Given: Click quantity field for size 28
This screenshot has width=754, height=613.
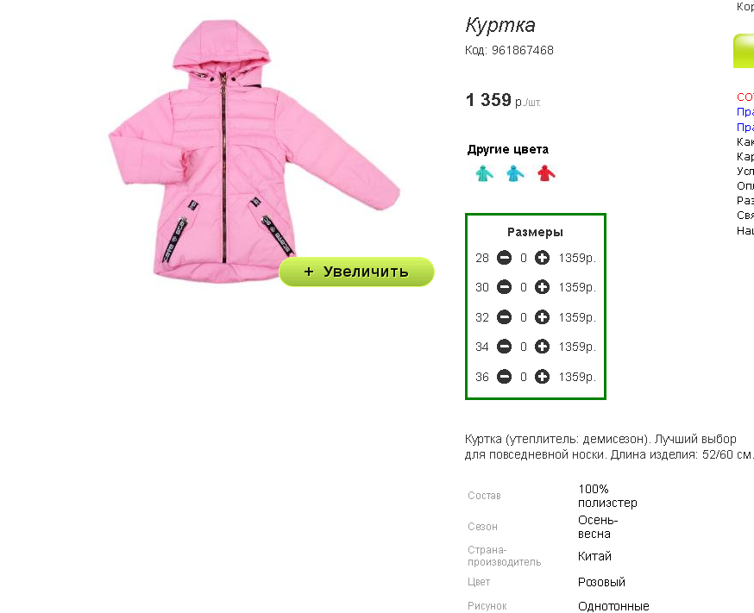Looking at the screenshot, I should tap(523, 259).
